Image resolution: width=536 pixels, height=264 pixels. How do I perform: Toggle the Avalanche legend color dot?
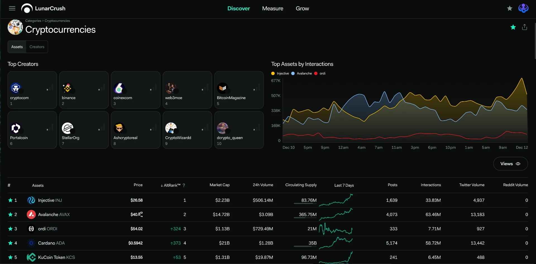(293, 73)
